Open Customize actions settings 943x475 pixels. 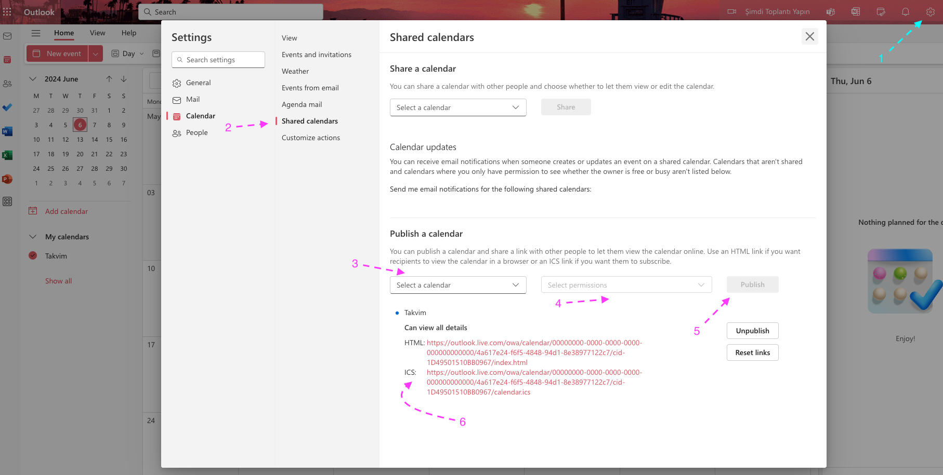[311, 138]
